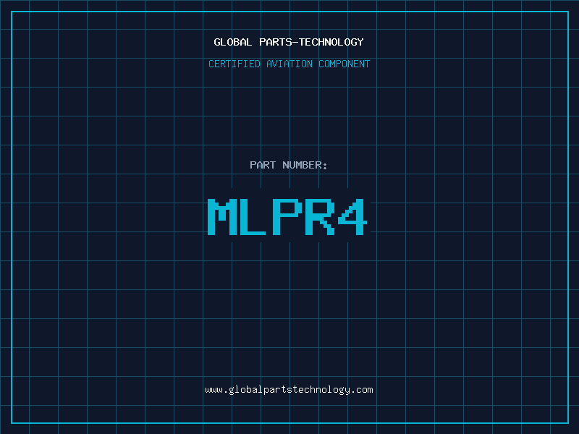Select the CERTIFIED AVIATION COMPONENT subtitle
Viewport: 579px width, 434px height.
pyautogui.click(x=289, y=64)
